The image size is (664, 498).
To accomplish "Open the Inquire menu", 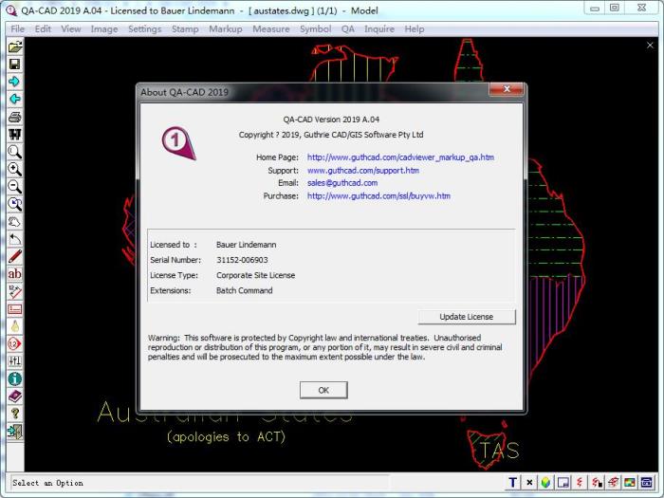I will [379, 28].
